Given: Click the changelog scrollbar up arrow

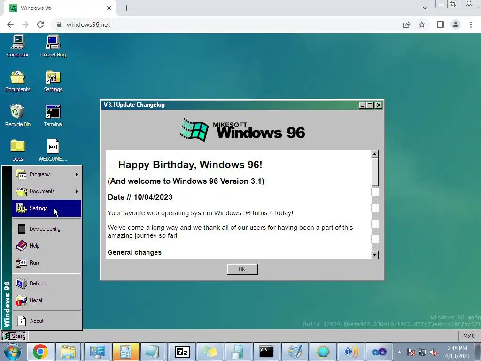Looking at the screenshot, I should (374, 154).
